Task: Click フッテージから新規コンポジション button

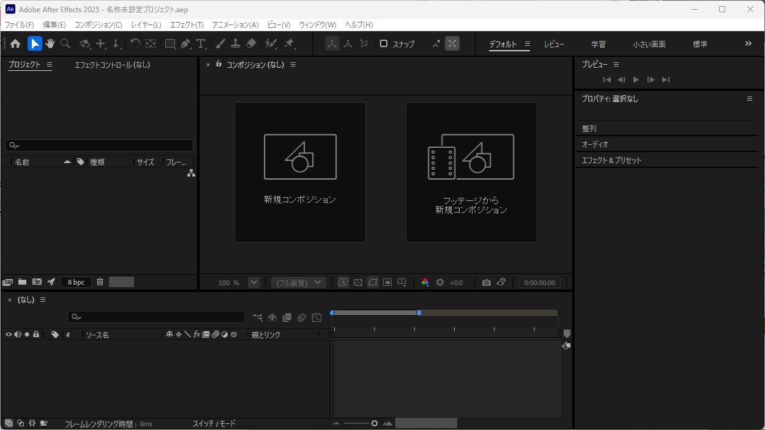Action: 471,172
